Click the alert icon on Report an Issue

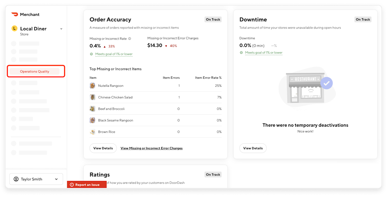click(72, 184)
